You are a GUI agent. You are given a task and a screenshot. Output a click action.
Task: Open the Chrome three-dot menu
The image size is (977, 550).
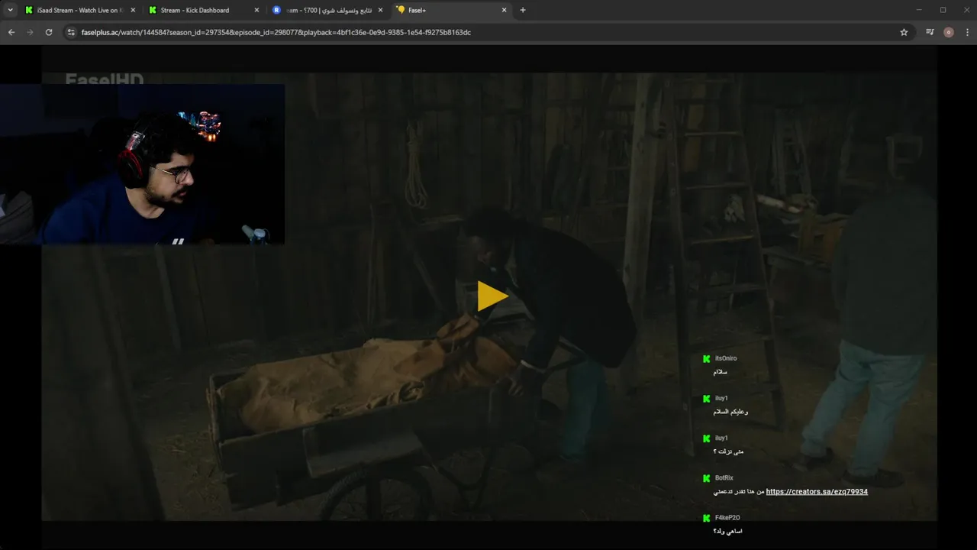(x=968, y=32)
